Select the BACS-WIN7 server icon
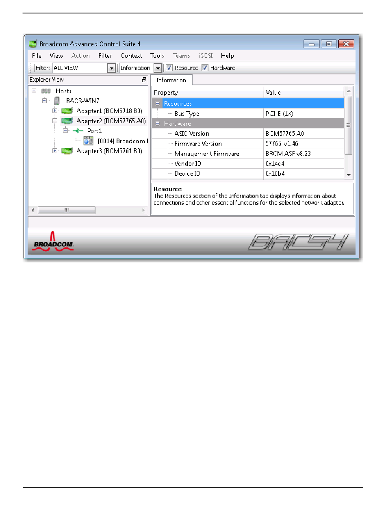The image size is (386, 512). [57, 101]
